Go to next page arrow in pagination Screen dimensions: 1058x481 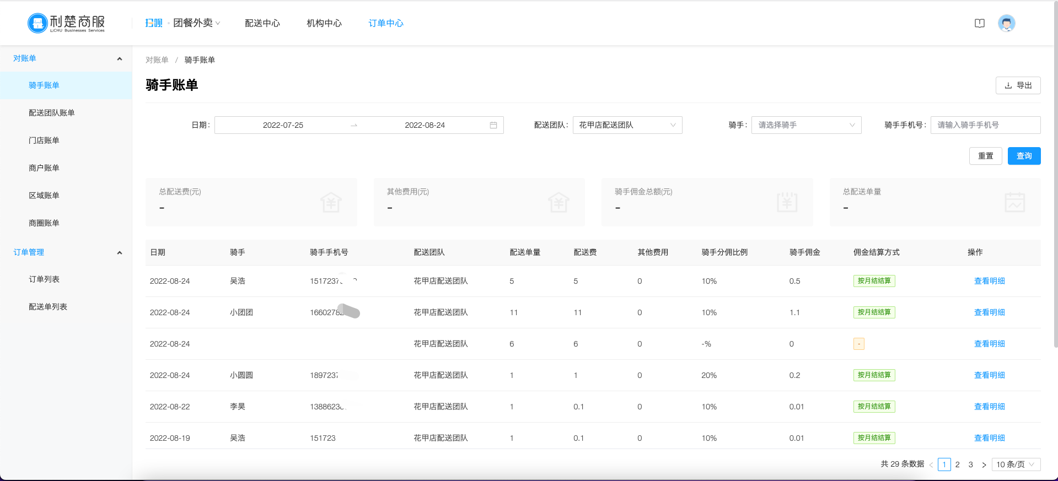(984, 464)
